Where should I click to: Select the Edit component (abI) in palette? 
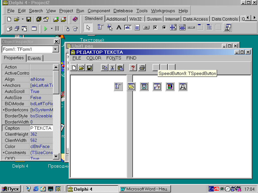[x=128, y=27]
